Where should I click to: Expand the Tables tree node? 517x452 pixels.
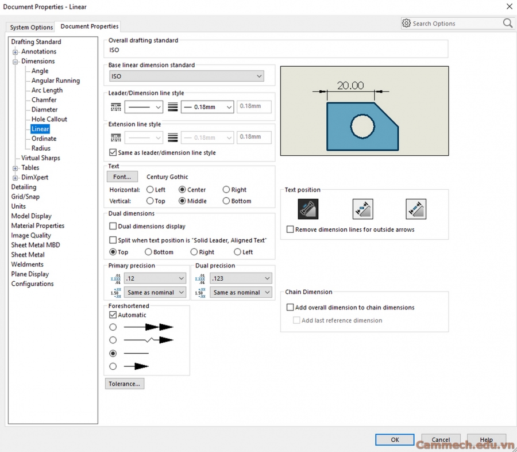[x=15, y=168]
